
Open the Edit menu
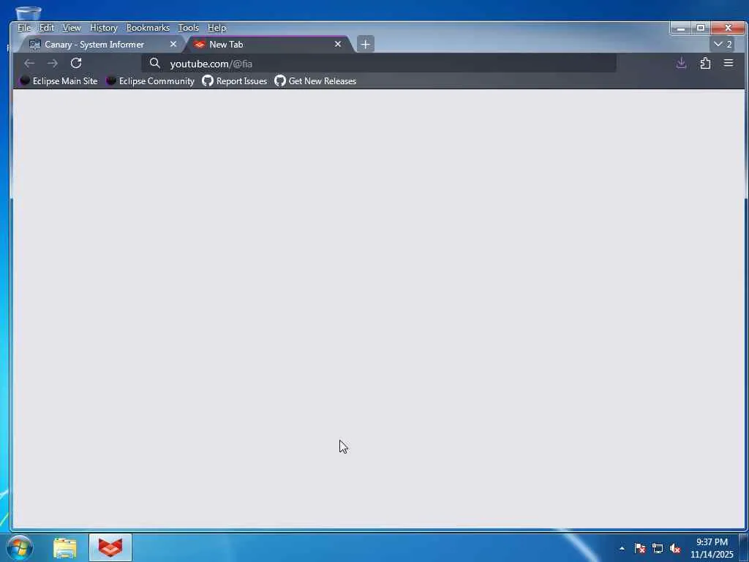pos(46,28)
